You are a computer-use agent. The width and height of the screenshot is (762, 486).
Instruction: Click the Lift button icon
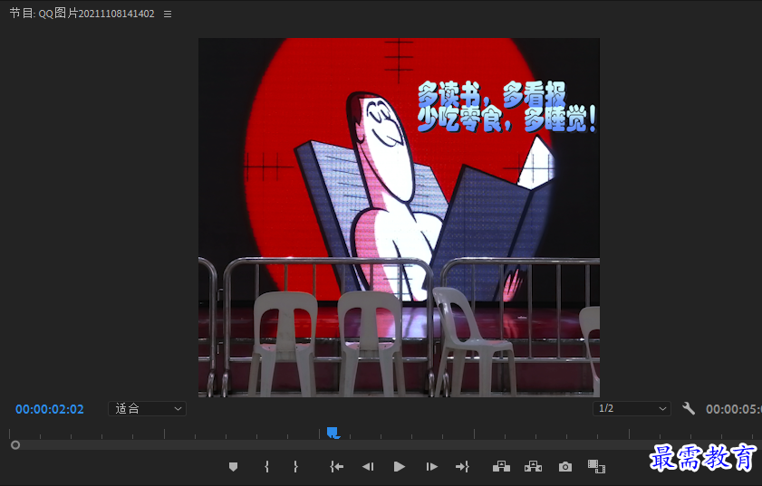click(502, 467)
